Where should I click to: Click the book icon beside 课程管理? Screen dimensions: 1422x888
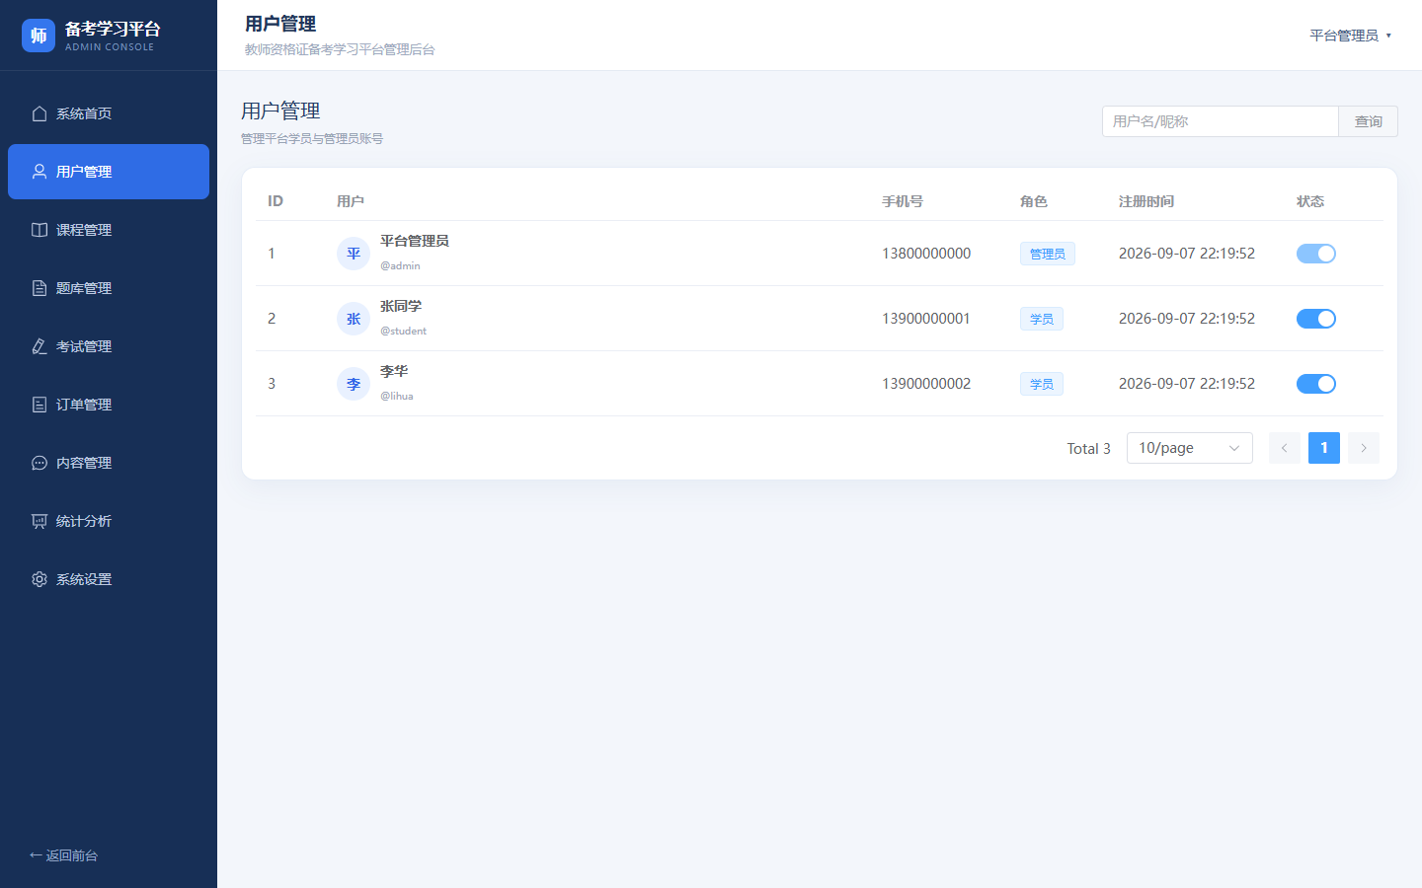coord(39,230)
